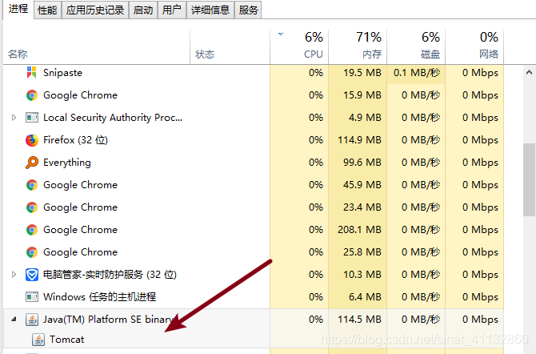The height and width of the screenshot is (354, 536).
Task: Click the Java(TM) Platform SE binary icon
Action: tap(32, 320)
